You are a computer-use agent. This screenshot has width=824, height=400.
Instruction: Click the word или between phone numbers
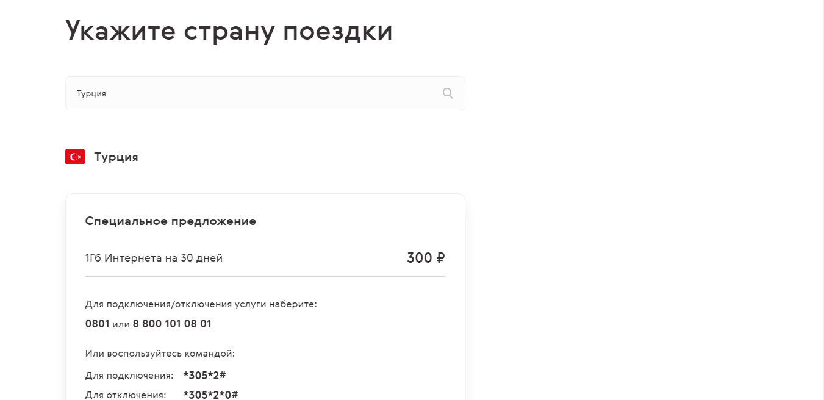121,324
